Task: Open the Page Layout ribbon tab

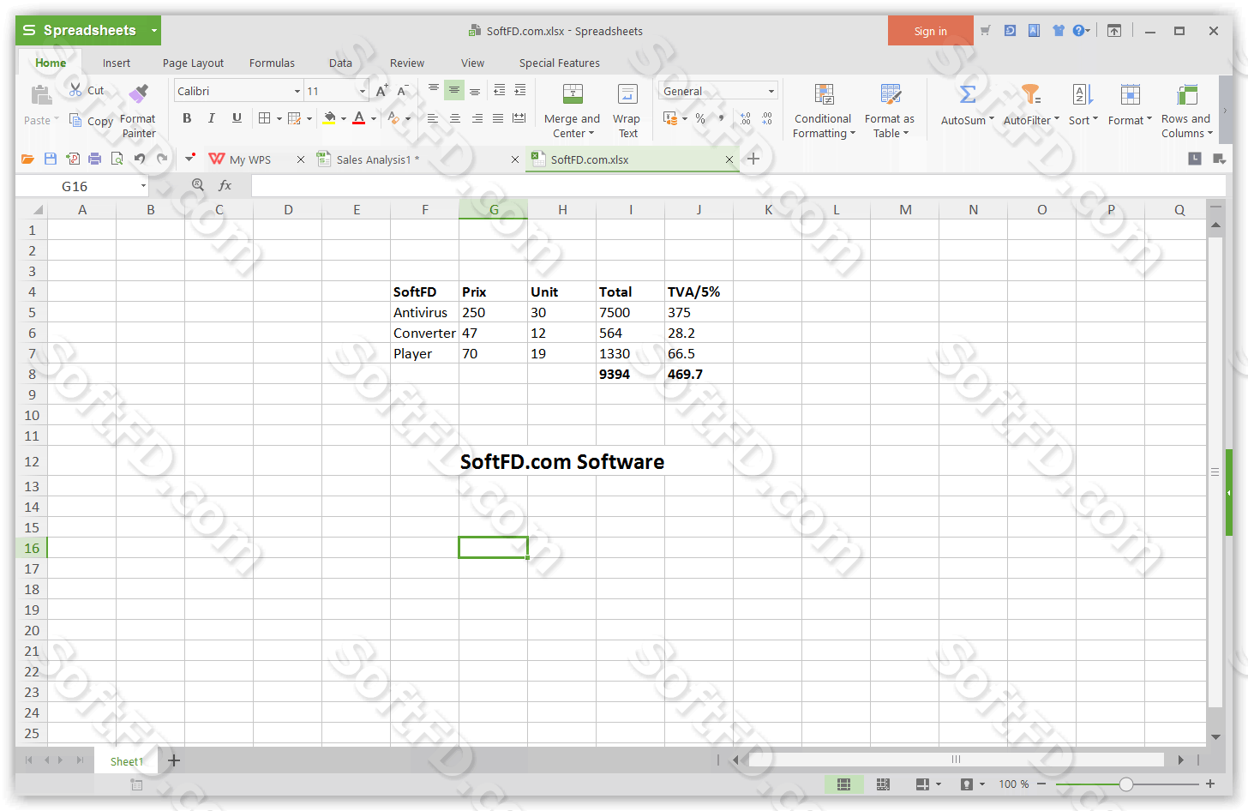Action: click(x=193, y=63)
